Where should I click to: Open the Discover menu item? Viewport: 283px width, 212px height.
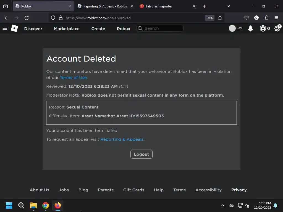33,29
